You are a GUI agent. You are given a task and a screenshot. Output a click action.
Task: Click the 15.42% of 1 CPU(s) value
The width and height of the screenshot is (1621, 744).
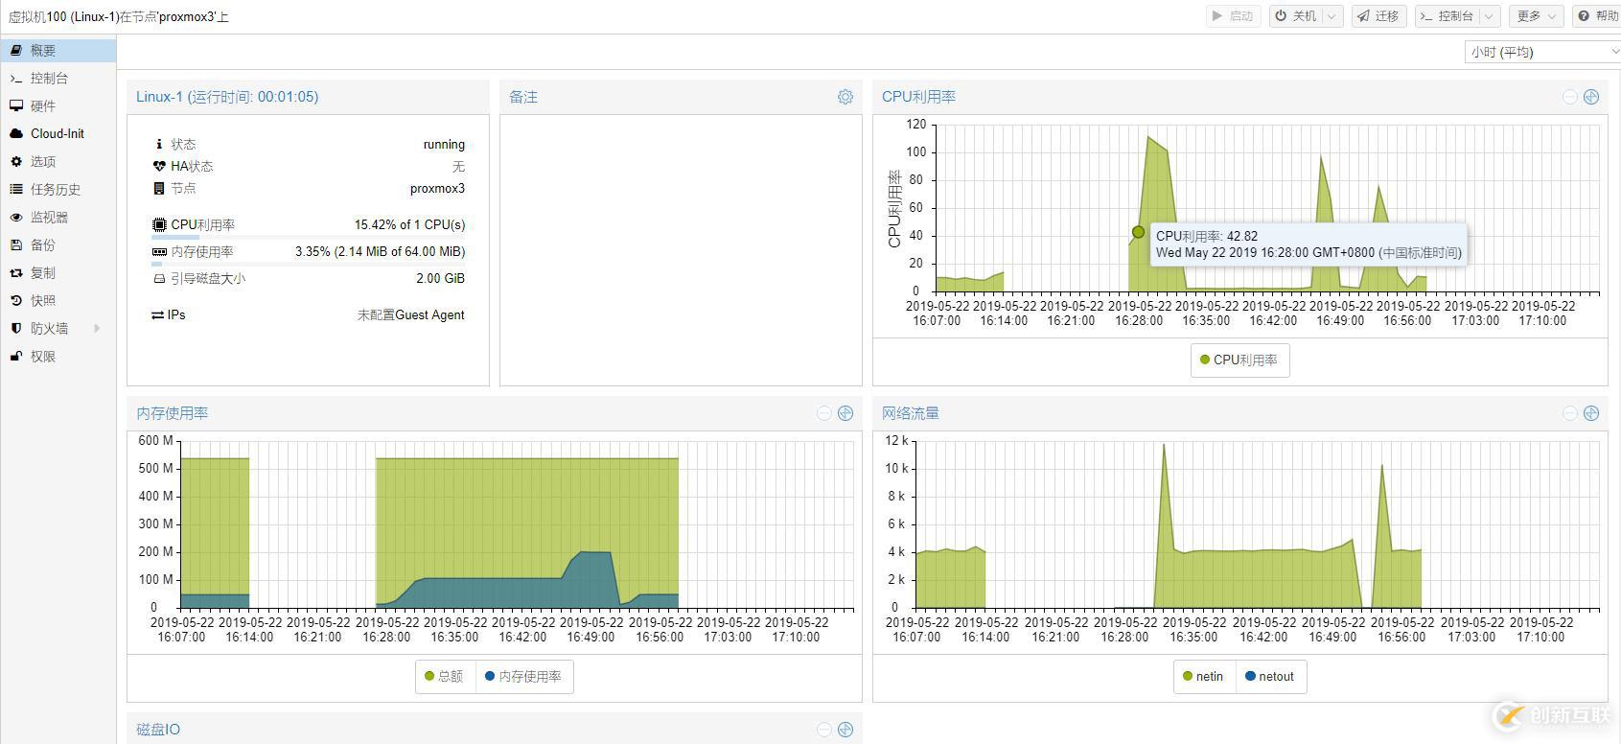click(x=409, y=224)
